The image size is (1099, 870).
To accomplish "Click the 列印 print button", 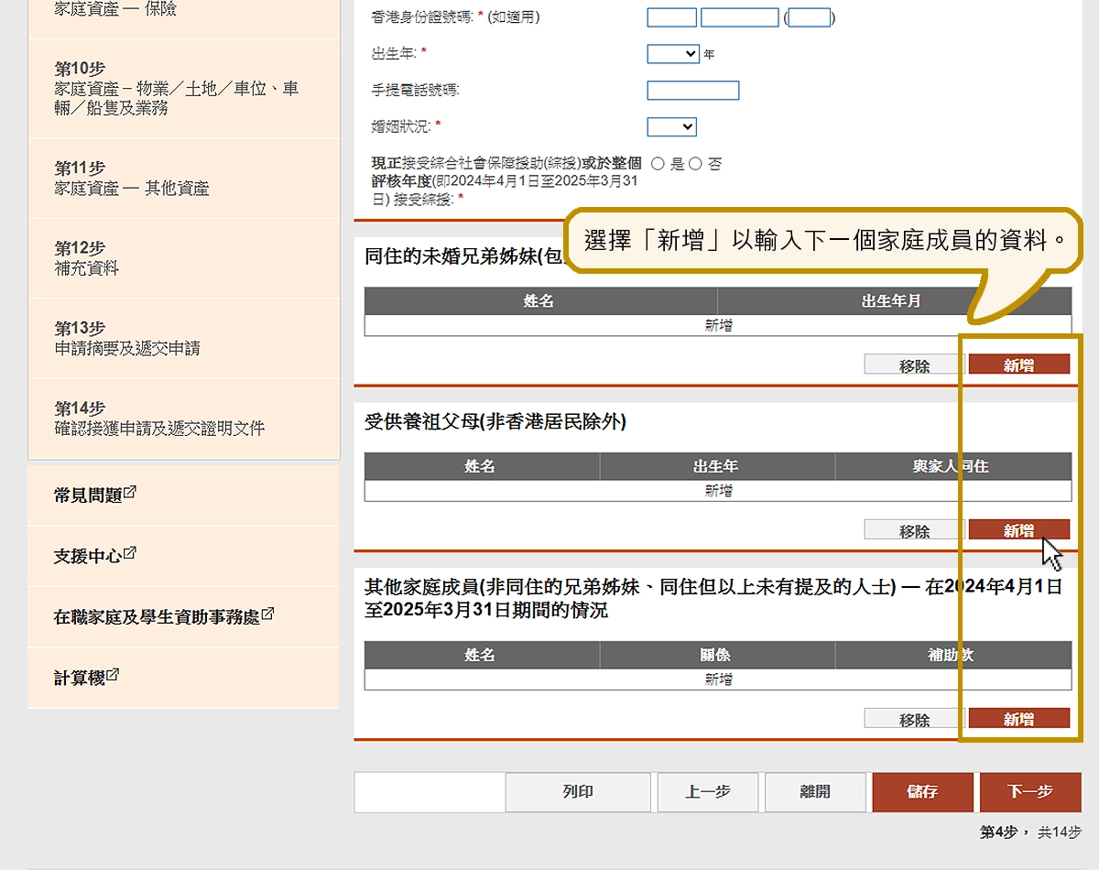I will [x=578, y=792].
